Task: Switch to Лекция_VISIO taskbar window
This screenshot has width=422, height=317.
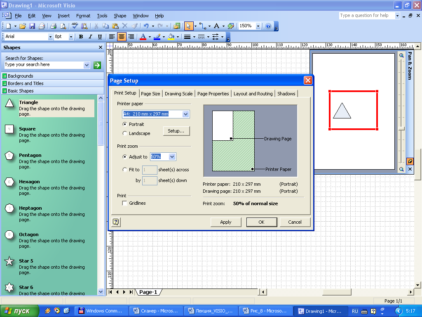Action: (x=211, y=311)
